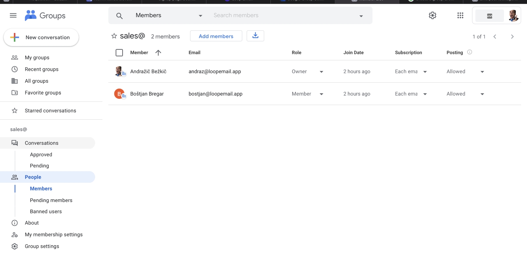Open the Google apps grid
The image size is (527, 261).
coord(460,15)
